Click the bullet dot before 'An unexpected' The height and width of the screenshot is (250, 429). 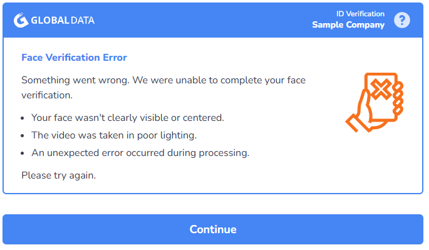pyautogui.click(x=23, y=154)
